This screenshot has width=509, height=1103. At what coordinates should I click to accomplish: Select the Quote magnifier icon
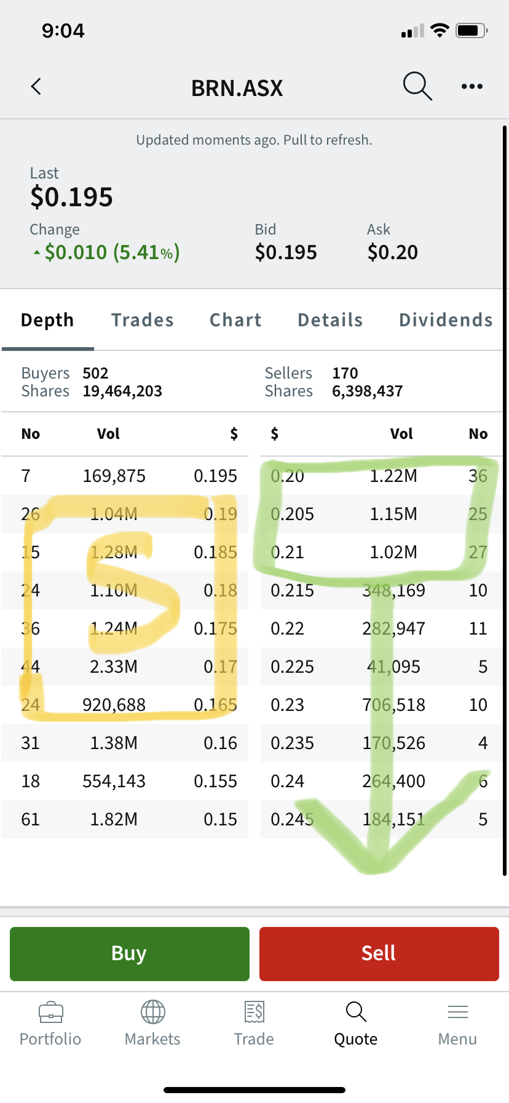(356, 1011)
